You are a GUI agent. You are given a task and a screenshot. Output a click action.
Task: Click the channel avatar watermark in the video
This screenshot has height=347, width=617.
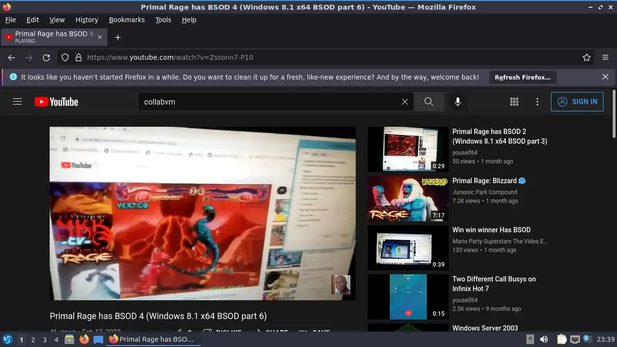[341, 285]
